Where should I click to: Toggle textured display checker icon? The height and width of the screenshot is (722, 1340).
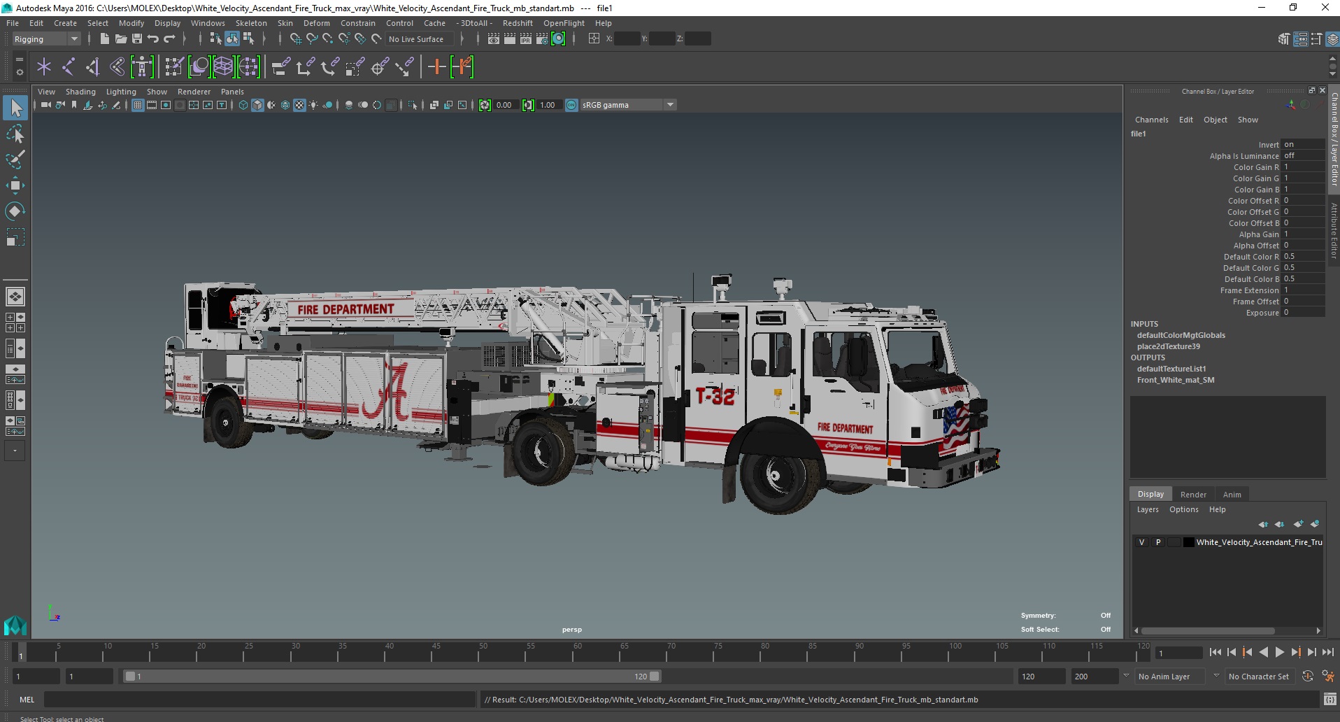(x=299, y=105)
